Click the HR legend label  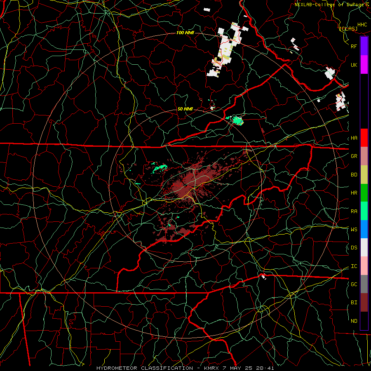(354, 193)
